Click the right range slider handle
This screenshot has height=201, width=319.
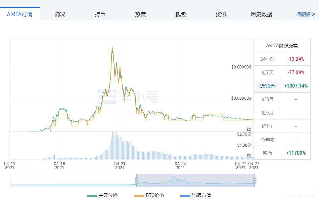click(255, 181)
